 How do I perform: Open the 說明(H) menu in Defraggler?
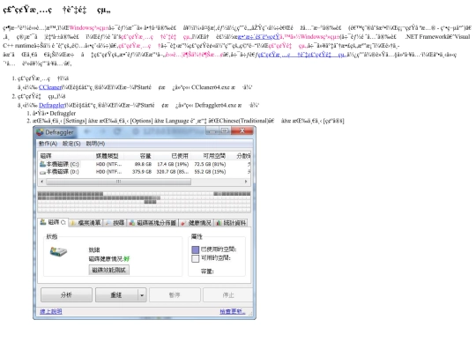click(95, 144)
